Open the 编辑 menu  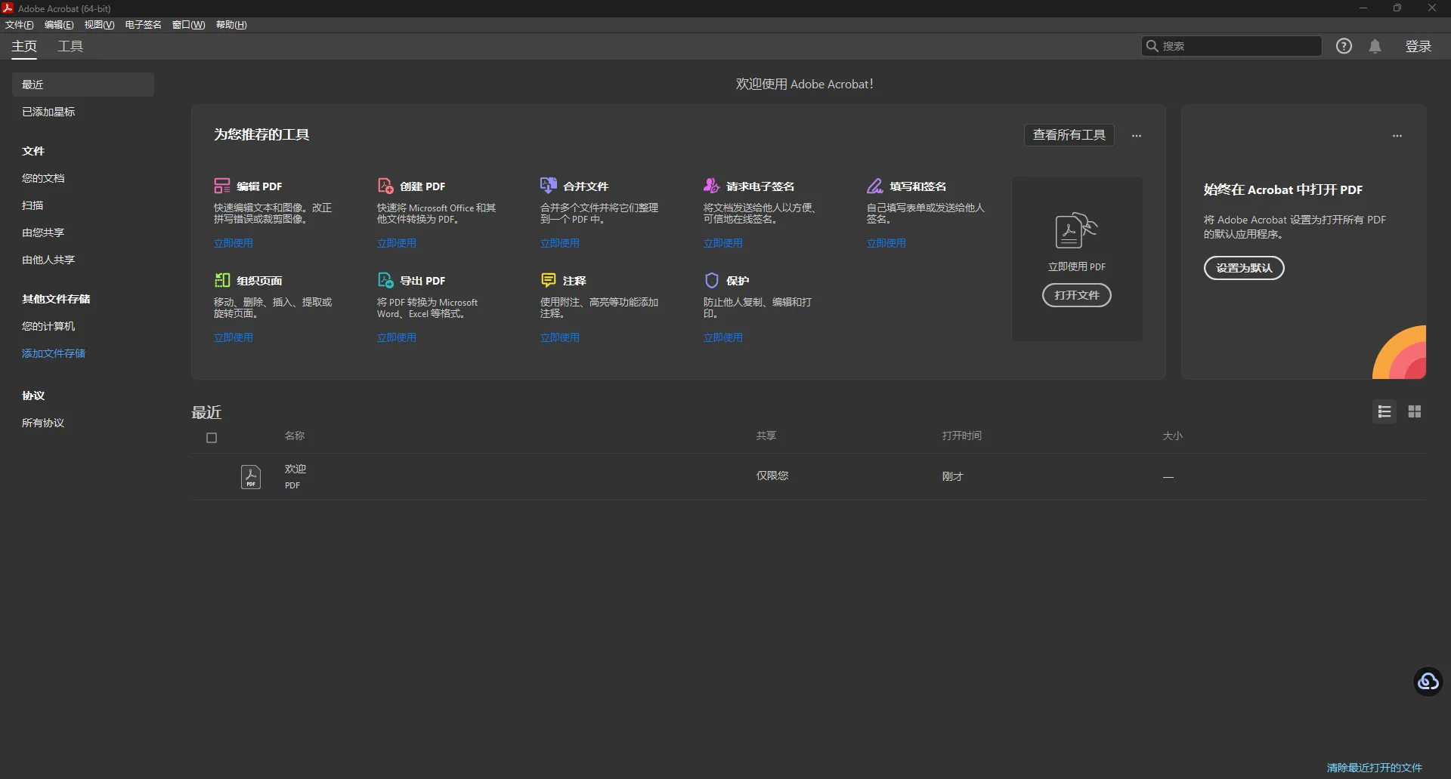59,25
